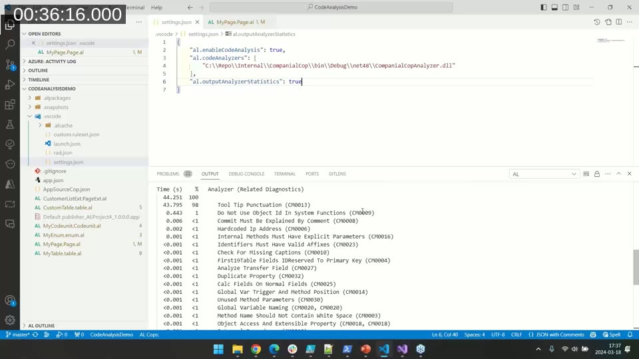Change indentation via Spaces: 4

(475, 334)
